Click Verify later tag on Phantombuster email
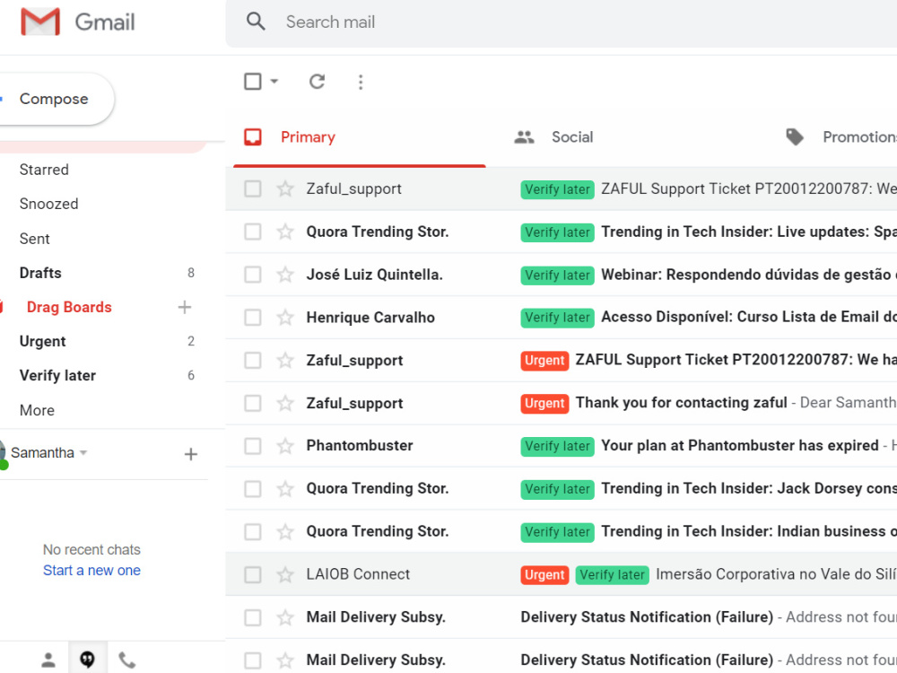 click(x=557, y=446)
